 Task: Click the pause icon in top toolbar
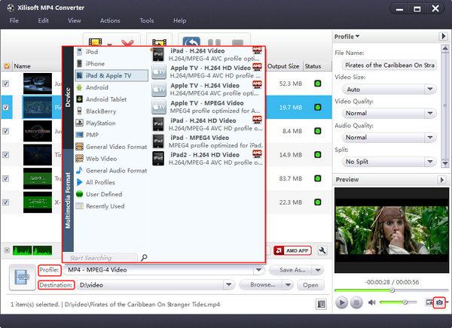[x=214, y=42]
